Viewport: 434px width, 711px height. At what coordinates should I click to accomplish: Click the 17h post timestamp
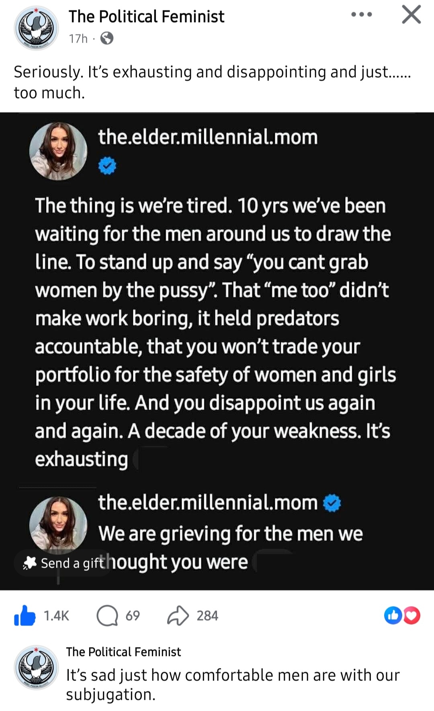78,39
